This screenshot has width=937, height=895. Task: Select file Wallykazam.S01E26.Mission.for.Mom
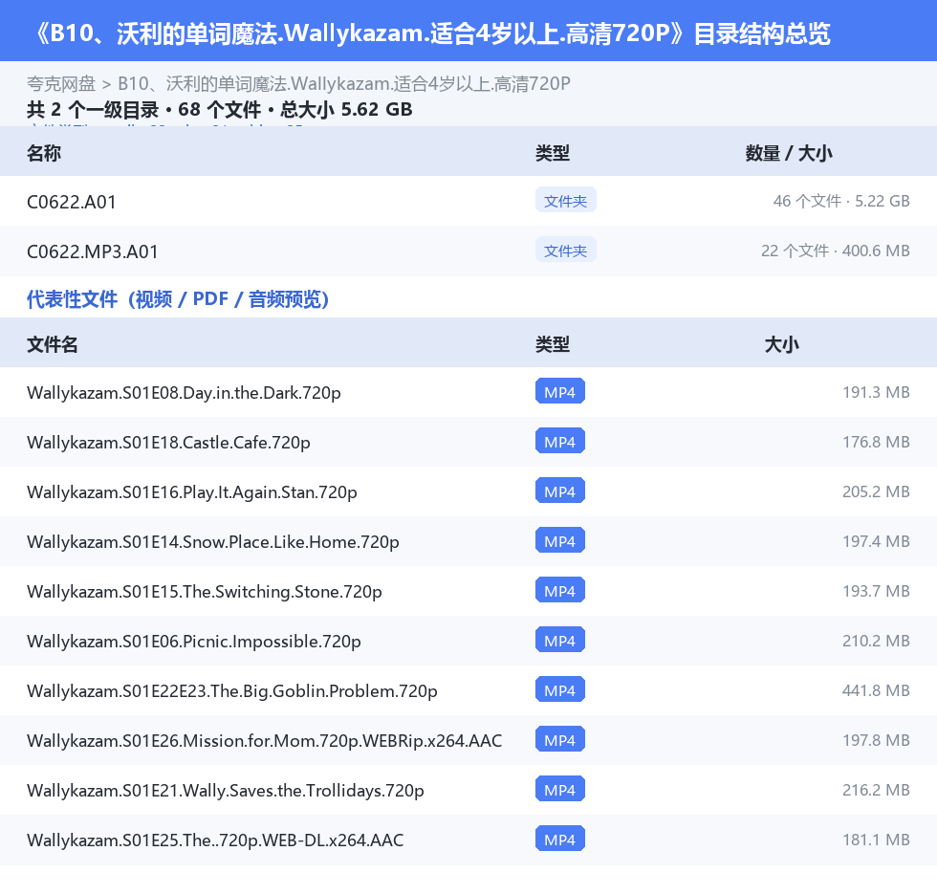click(264, 740)
